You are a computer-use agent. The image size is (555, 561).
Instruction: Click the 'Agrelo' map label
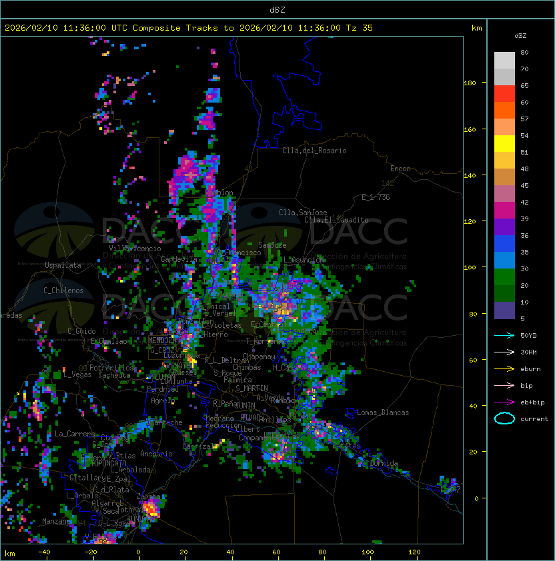click(163, 400)
